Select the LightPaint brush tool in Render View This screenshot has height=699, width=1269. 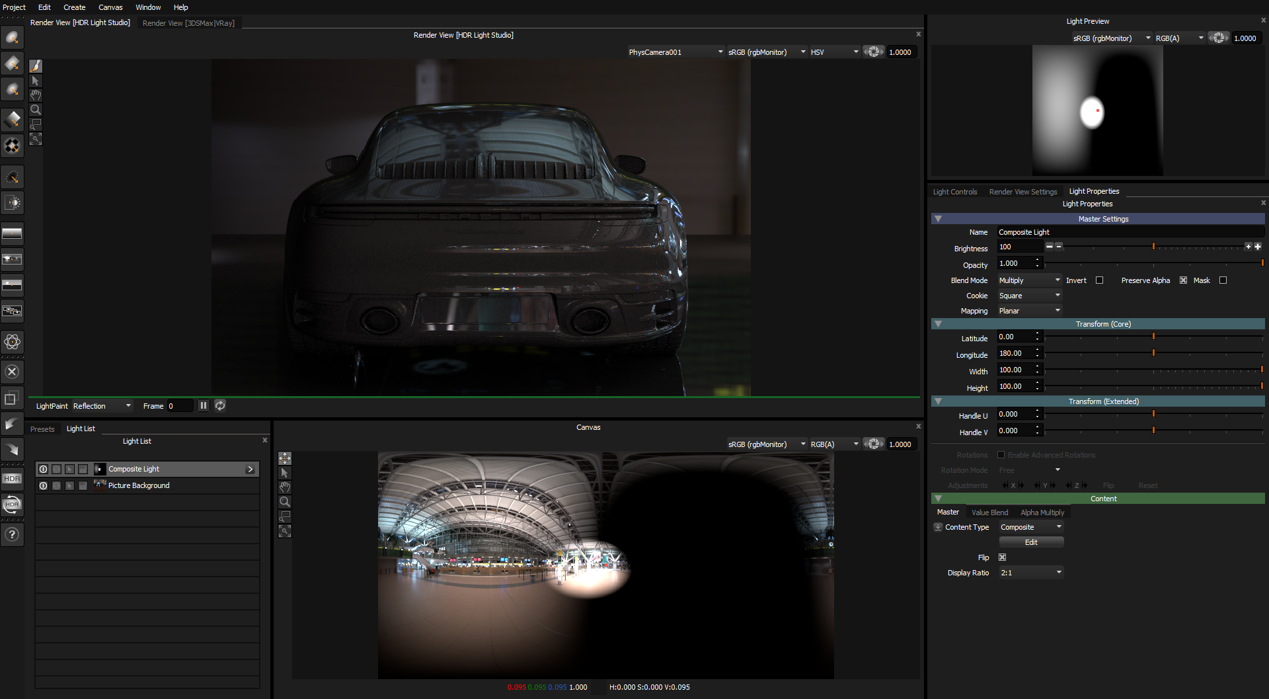tap(36, 65)
